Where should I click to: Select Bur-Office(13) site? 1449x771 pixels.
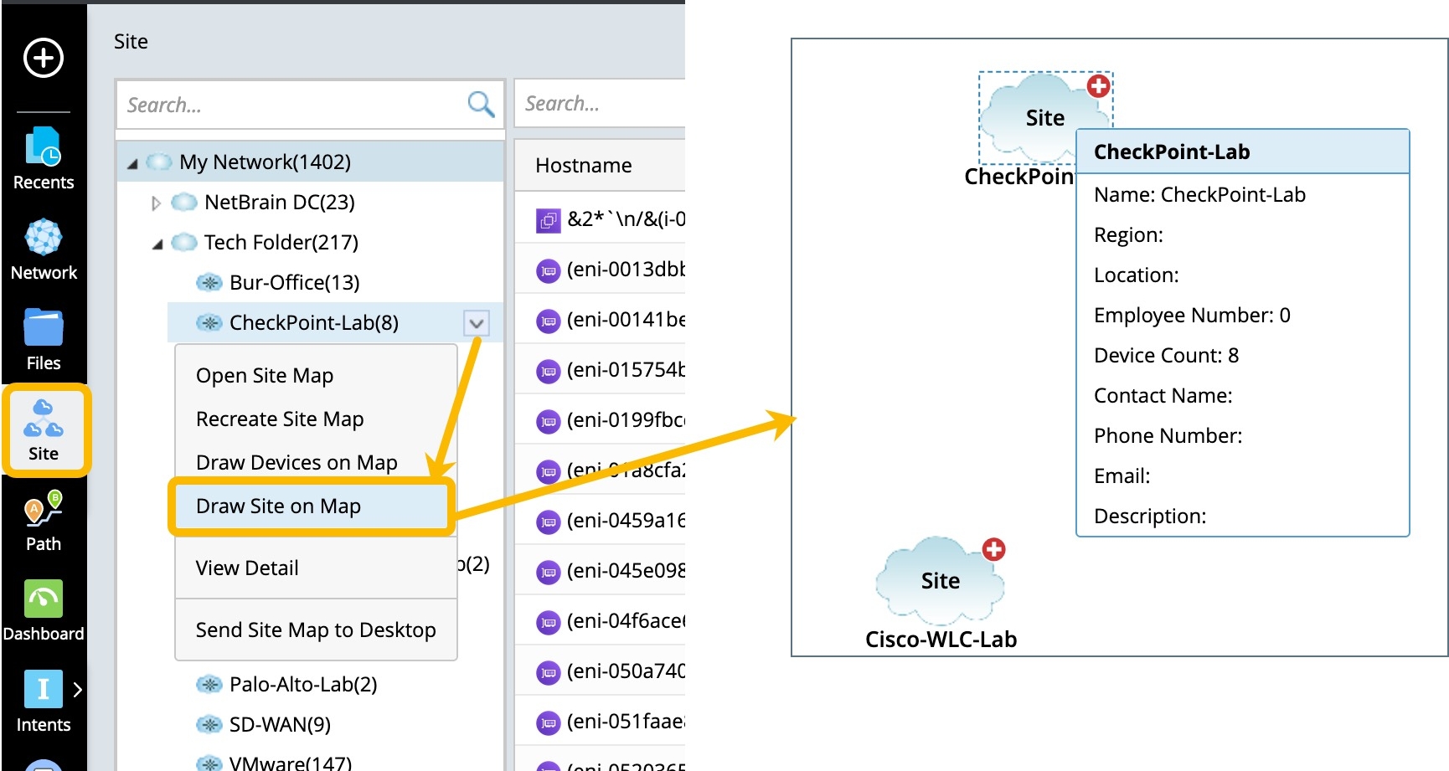pos(295,282)
